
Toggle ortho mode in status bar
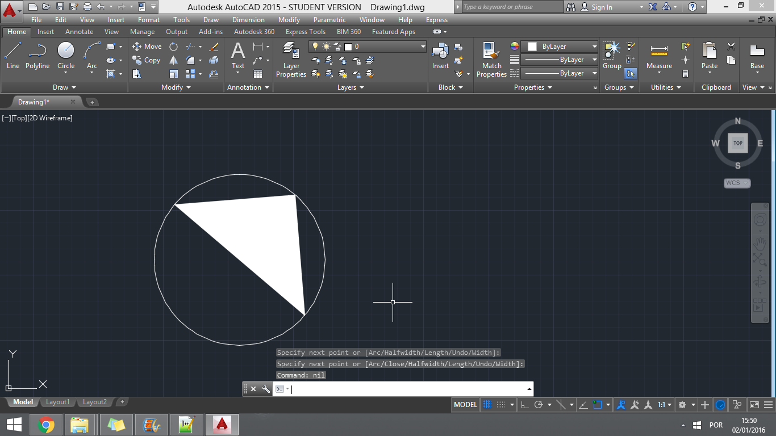point(524,405)
